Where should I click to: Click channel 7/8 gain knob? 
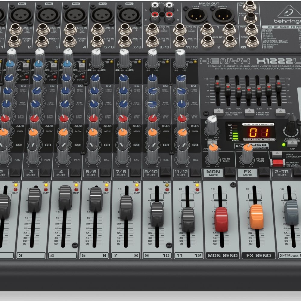click(x=124, y=58)
